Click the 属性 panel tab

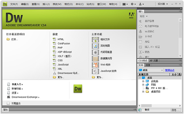point(5,110)
